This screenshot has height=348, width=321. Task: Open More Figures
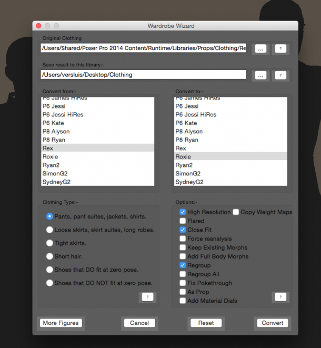coord(61,323)
